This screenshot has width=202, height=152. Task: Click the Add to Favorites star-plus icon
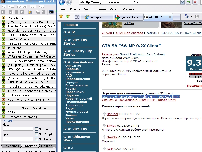tap(68, 16)
